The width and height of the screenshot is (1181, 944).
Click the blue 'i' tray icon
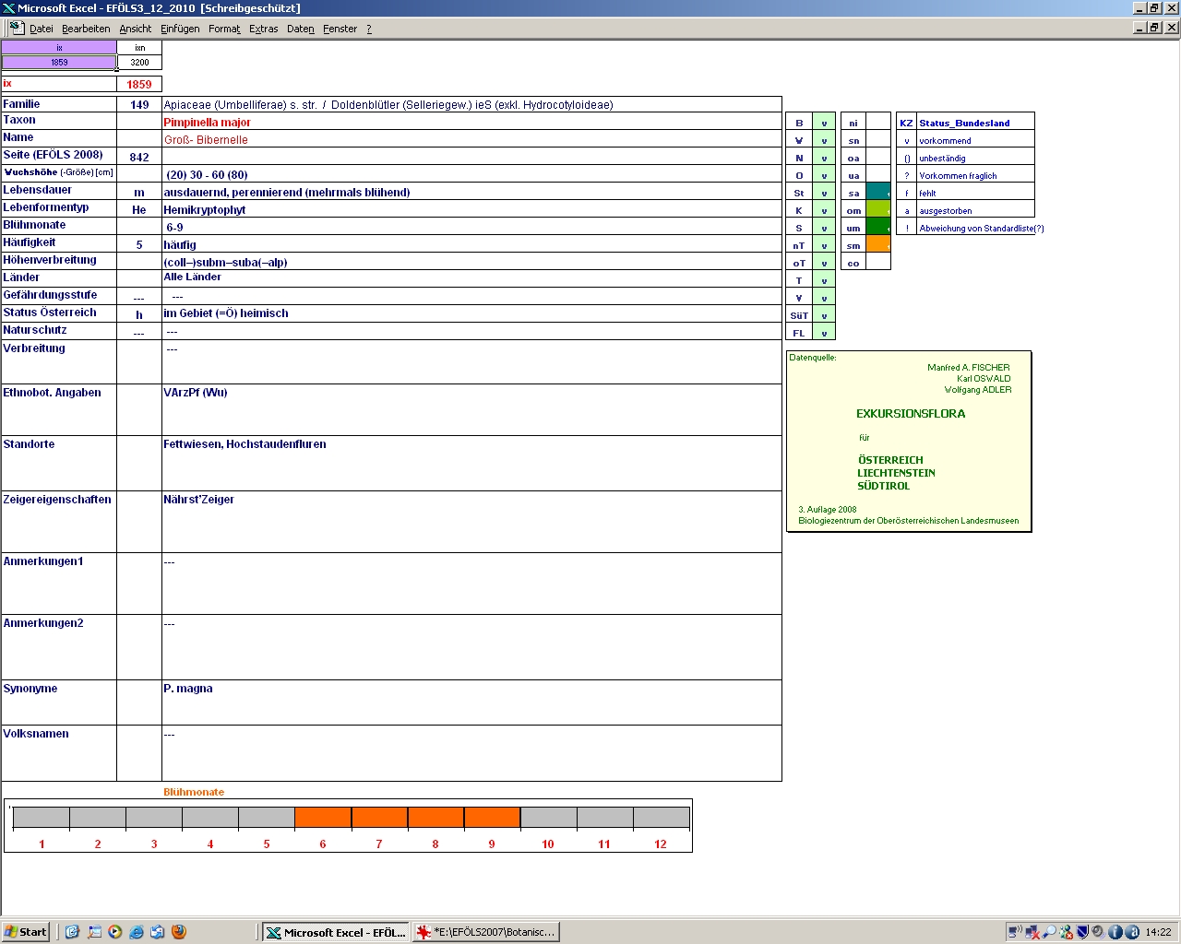[x=1115, y=932]
